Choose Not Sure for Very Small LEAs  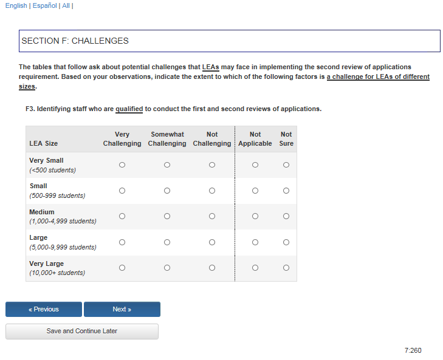point(286,165)
